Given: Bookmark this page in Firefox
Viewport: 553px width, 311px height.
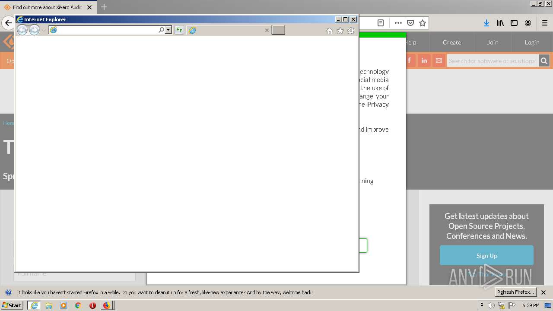Looking at the screenshot, I should (423, 23).
